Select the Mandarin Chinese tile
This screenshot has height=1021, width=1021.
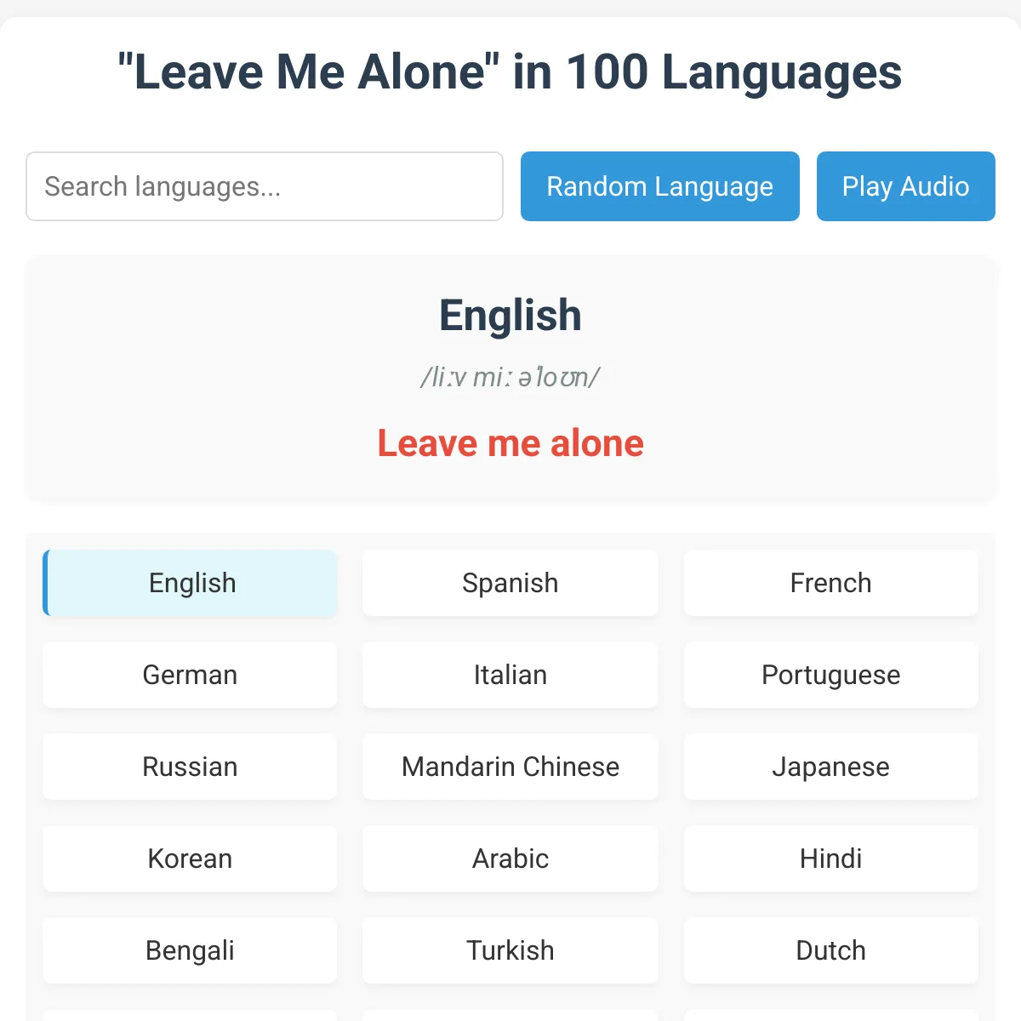[x=510, y=767]
